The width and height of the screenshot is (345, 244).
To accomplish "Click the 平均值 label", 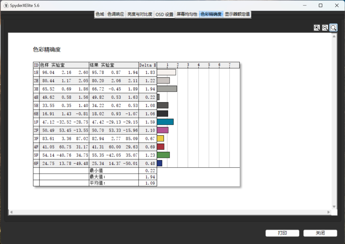I will [x=97, y=183].
